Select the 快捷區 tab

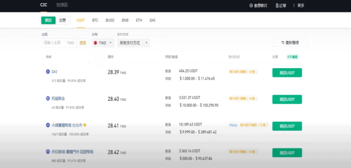(x=62, y=6)
